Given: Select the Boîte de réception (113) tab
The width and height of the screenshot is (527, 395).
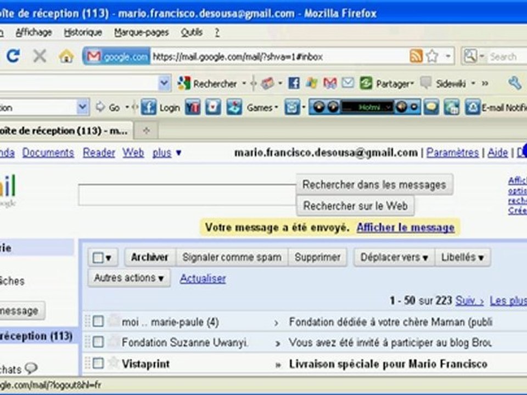Looking at the screenshot, I should [65, 131].
